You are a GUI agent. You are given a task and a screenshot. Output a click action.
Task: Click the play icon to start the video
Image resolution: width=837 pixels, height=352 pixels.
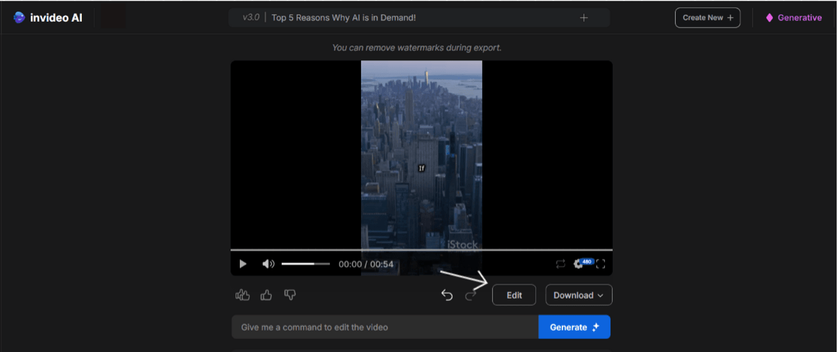click(x=243, y=263)
